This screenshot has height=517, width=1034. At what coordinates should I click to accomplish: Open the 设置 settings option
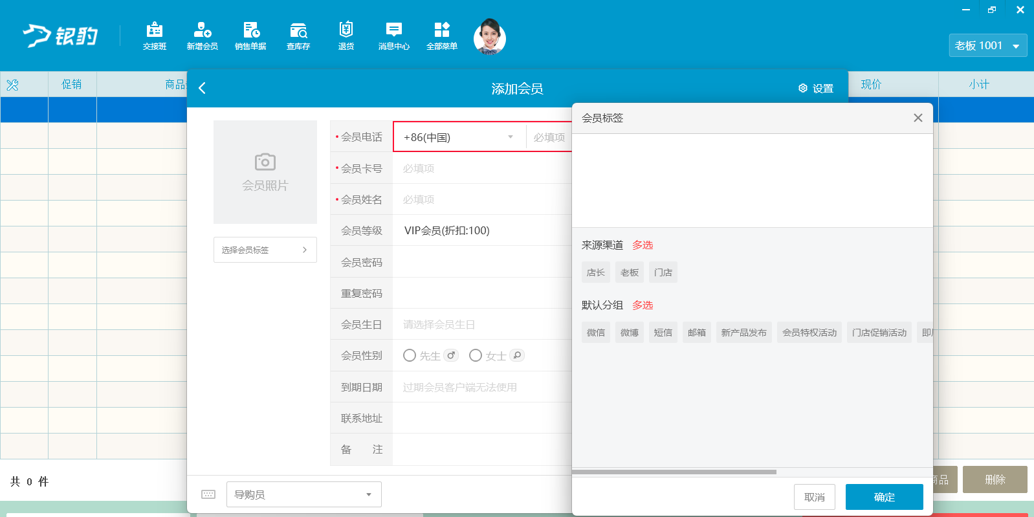(x=816, y=89)
